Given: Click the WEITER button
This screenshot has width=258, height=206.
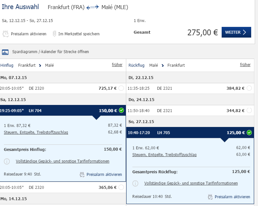Looking at the screenshot, I should tap(236, 32).
